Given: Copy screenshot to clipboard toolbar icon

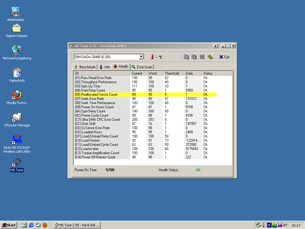Looking at the screenshot, I should coord(194,57).
